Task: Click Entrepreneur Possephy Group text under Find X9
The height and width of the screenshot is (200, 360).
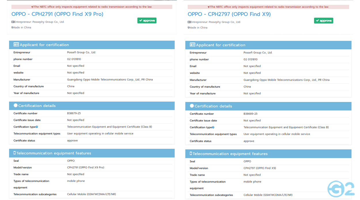Action: click(215, 22)
